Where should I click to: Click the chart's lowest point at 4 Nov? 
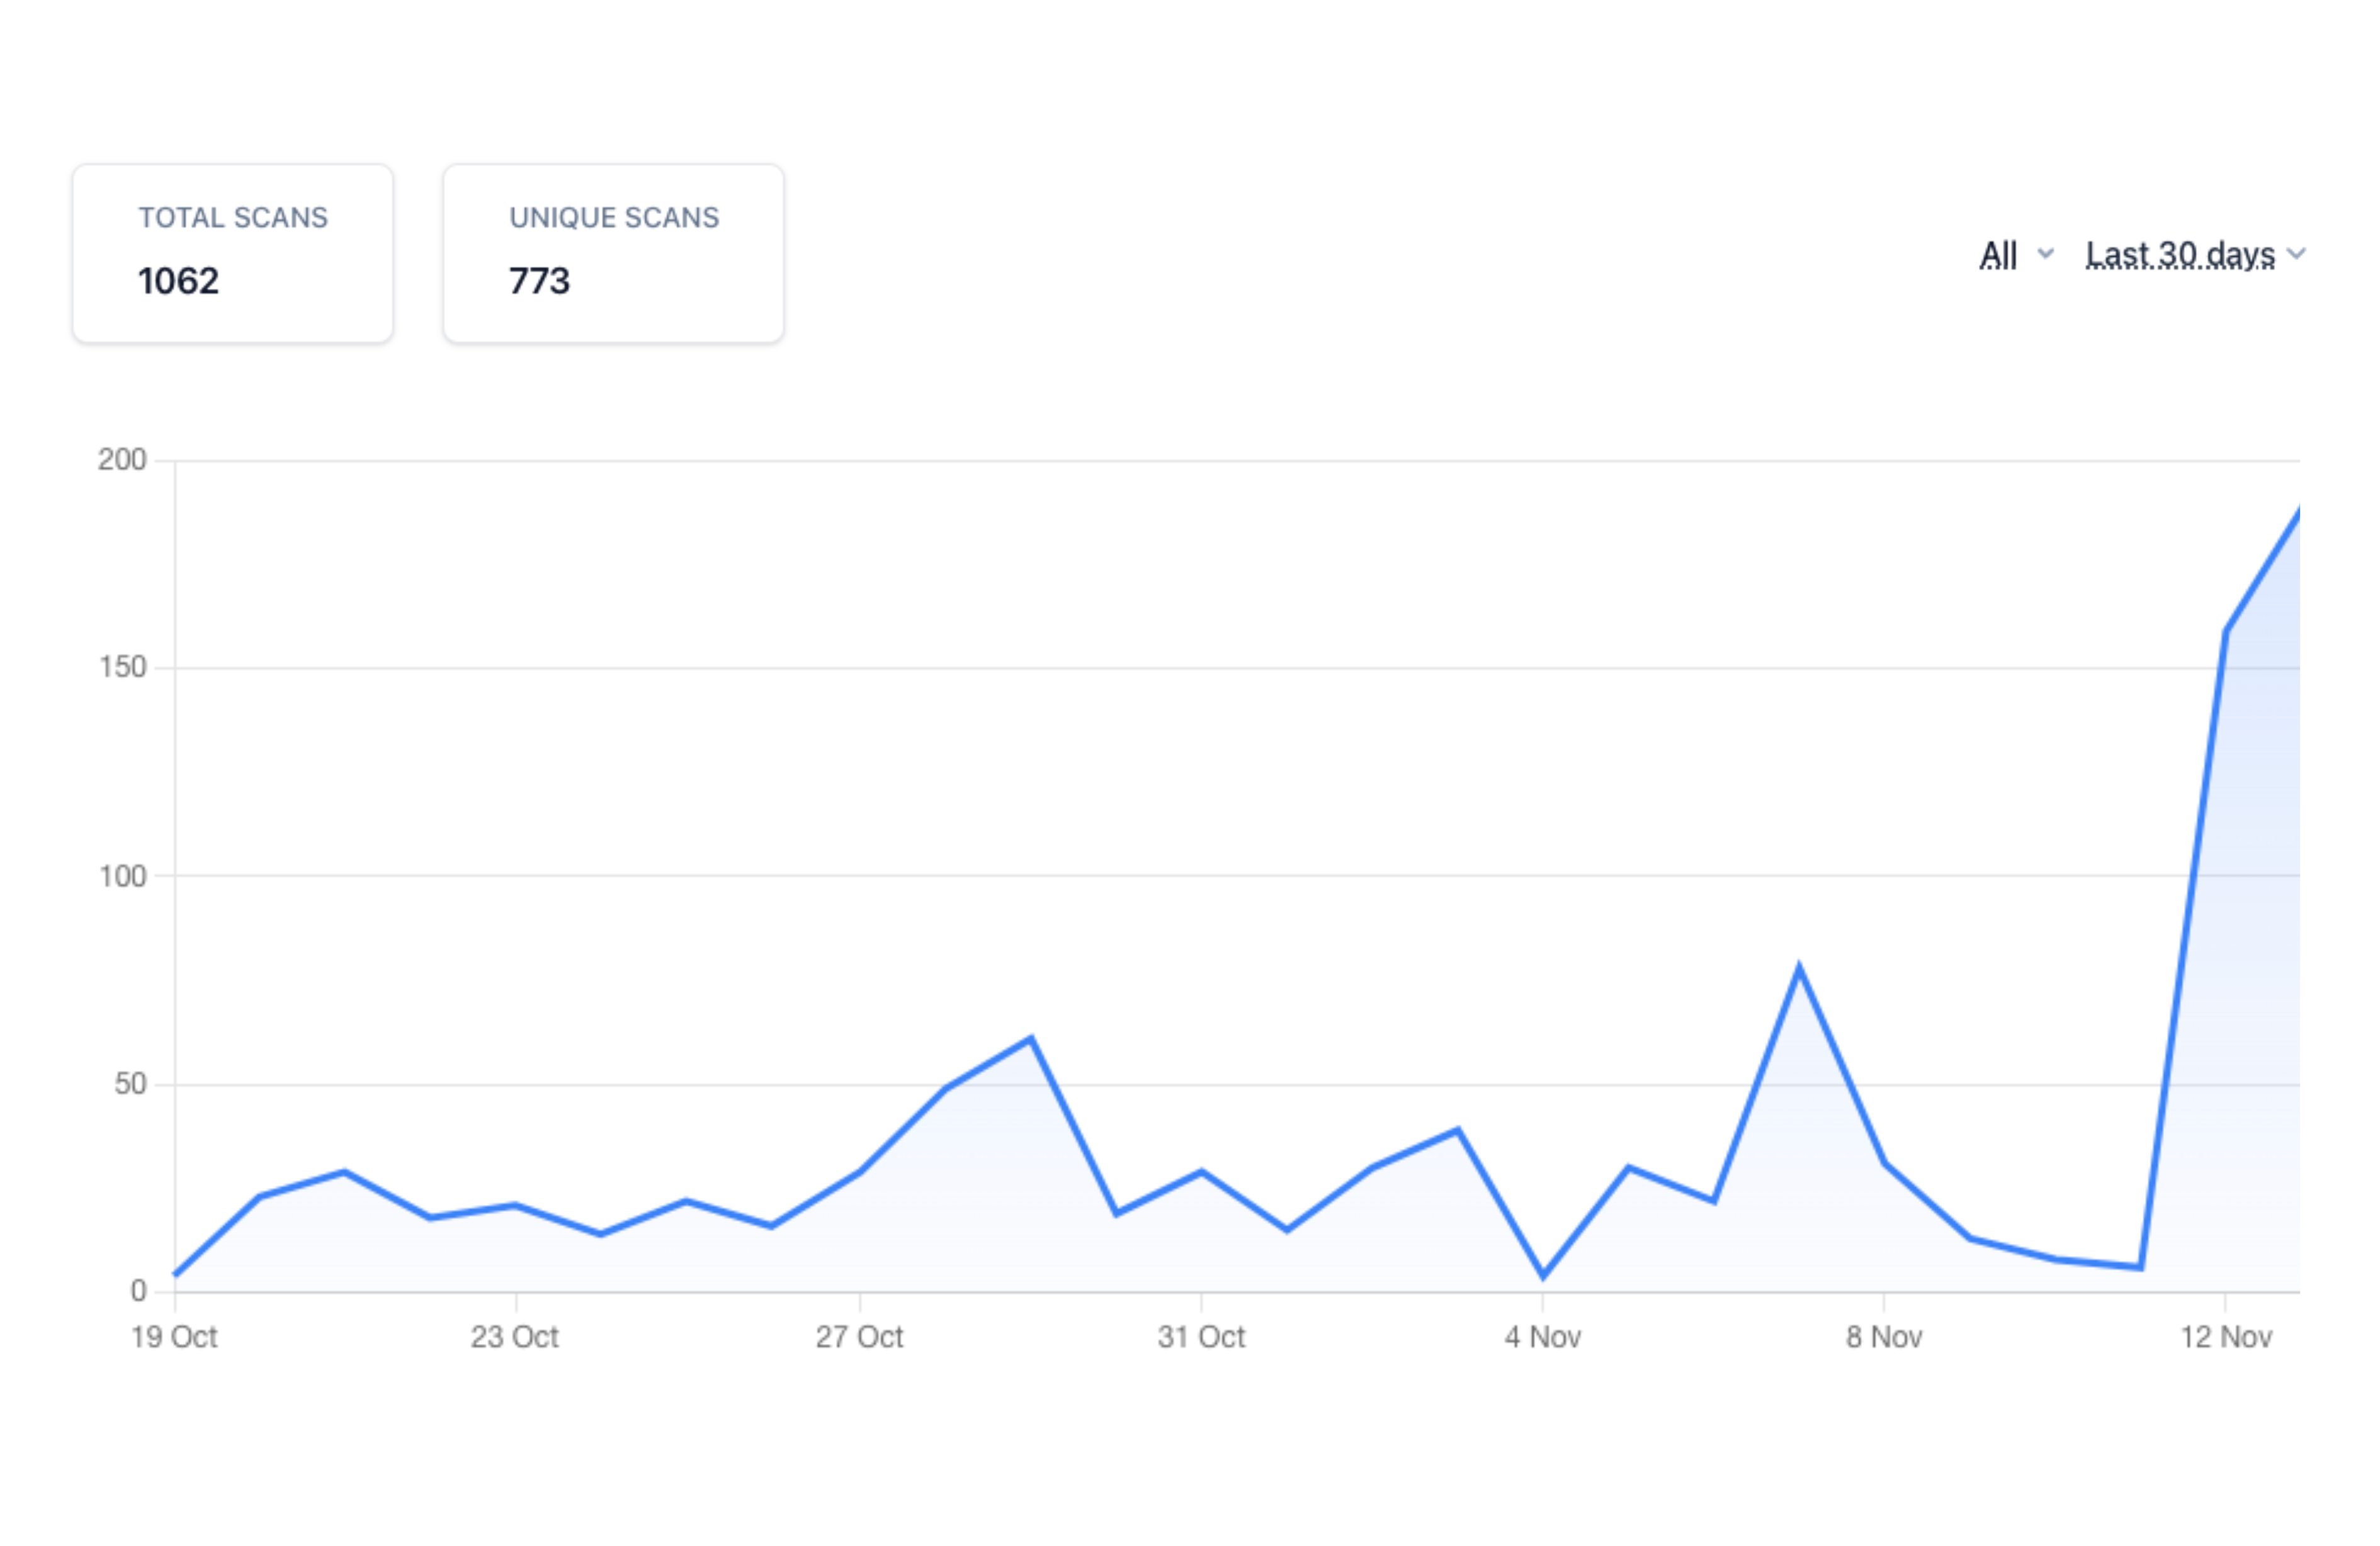[1543, 1276]
